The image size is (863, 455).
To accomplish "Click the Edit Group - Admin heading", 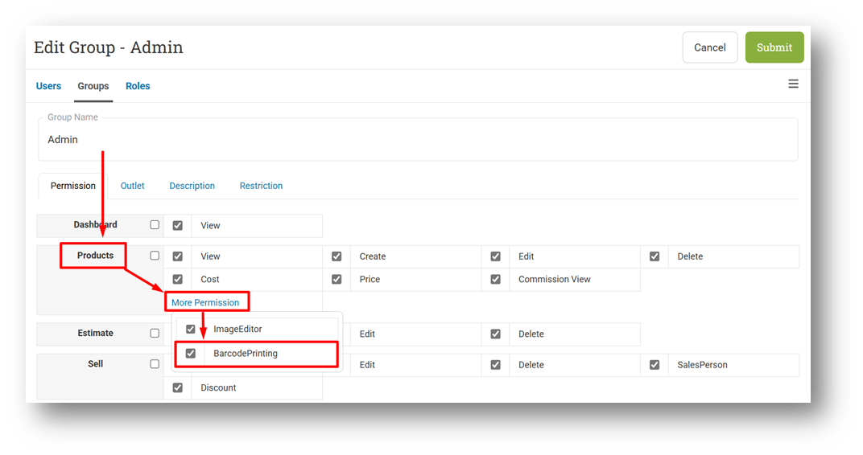I will 109,47.
